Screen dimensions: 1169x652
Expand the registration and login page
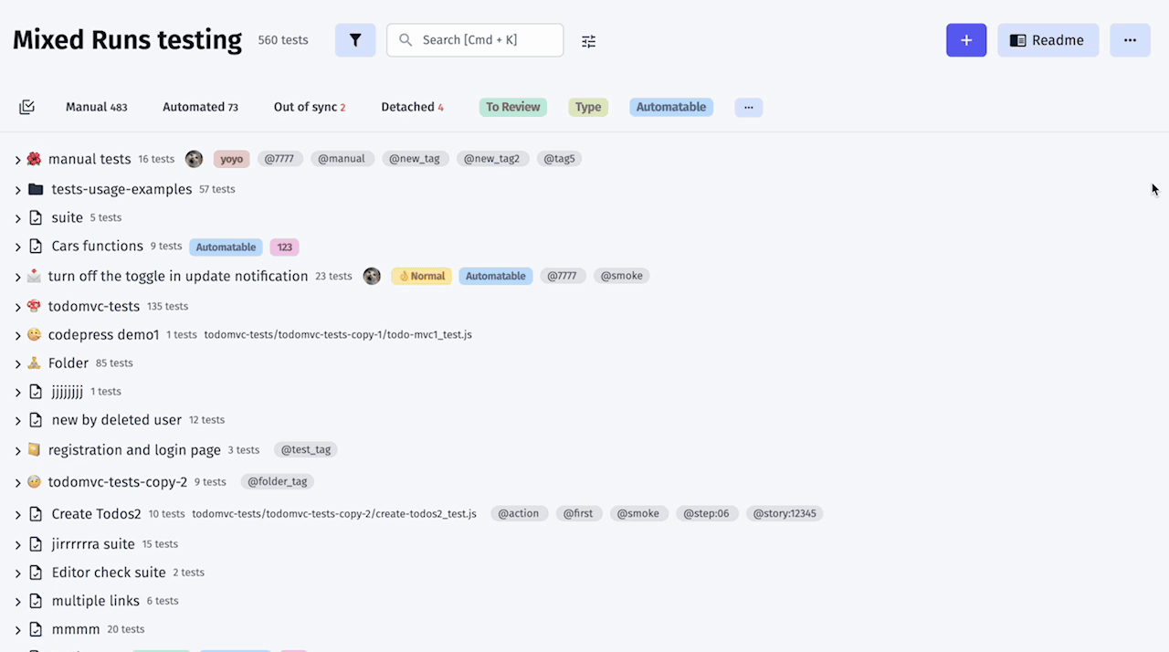coord(17,450)
